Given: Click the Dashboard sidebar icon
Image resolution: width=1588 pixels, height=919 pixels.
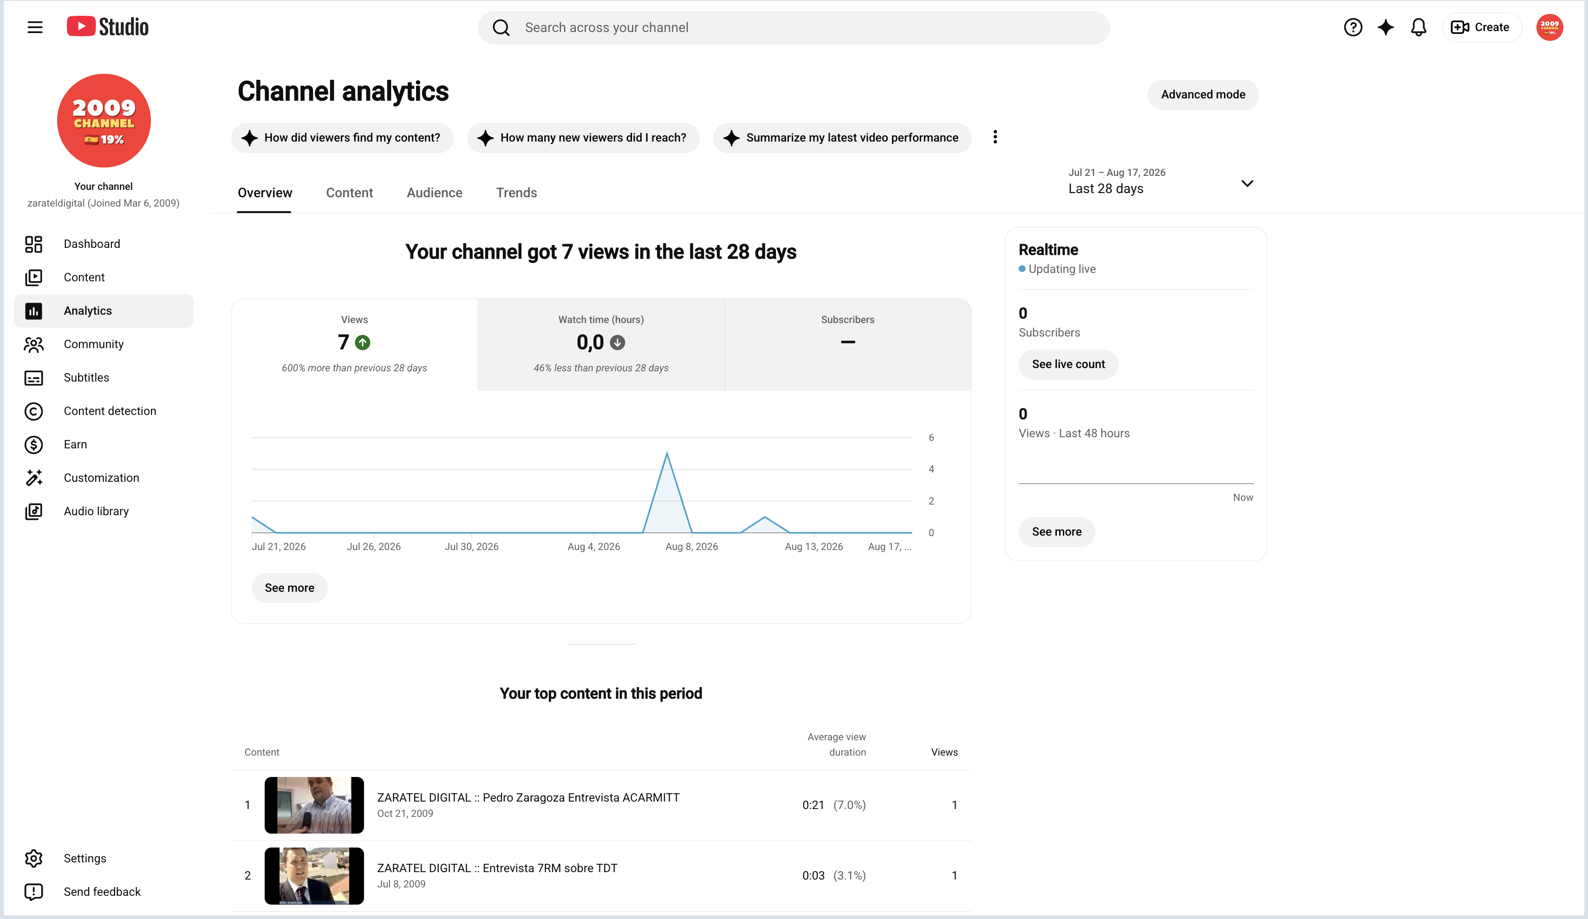Looking at the screenshot, I should [x=33, y=244].
